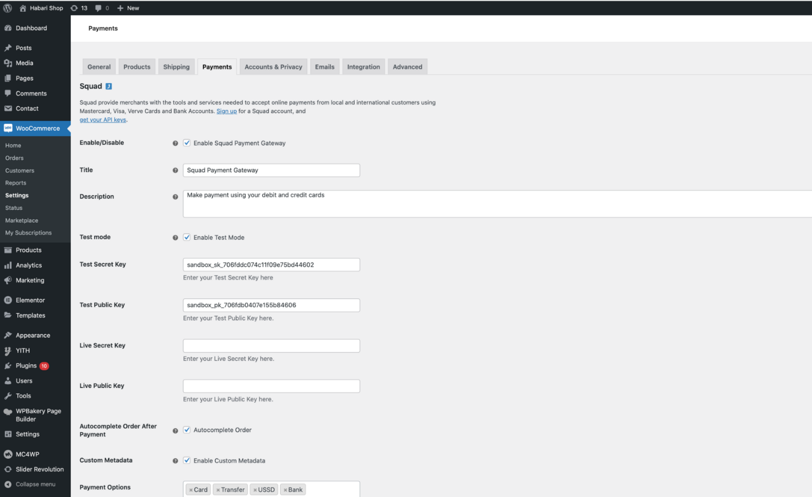Switch to the General settings tab

[99, 67]
